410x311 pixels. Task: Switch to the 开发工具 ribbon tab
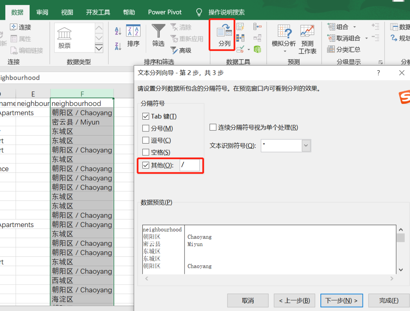coord(98,12)
